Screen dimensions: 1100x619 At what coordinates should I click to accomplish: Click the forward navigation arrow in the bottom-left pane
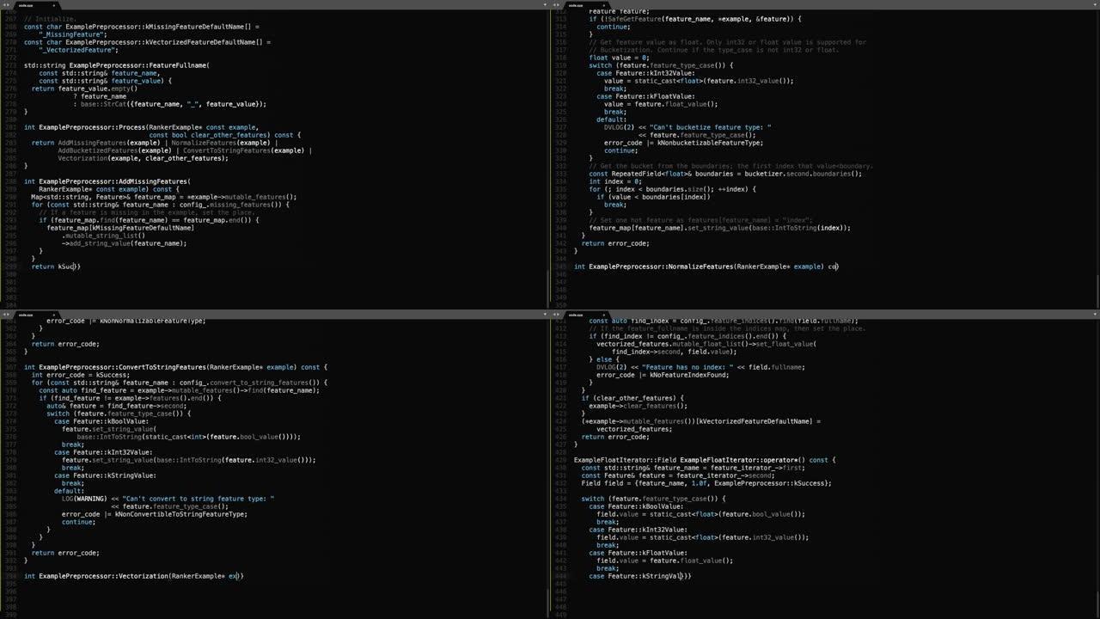8,315
